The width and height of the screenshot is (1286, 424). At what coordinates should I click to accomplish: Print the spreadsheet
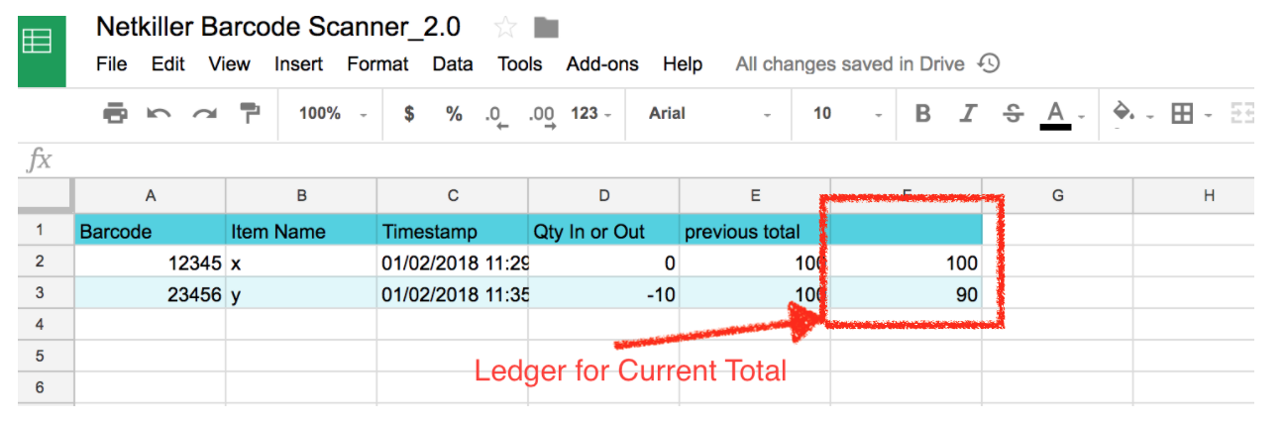pos(115,113)
